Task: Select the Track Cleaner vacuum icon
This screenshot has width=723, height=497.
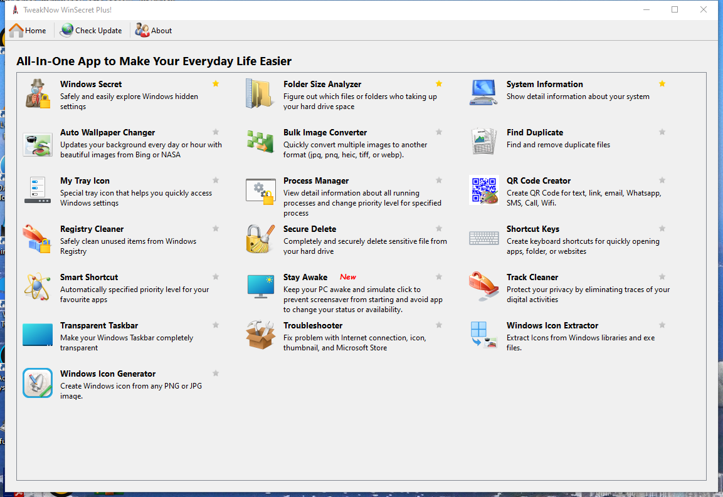Action: pos(483,287)
